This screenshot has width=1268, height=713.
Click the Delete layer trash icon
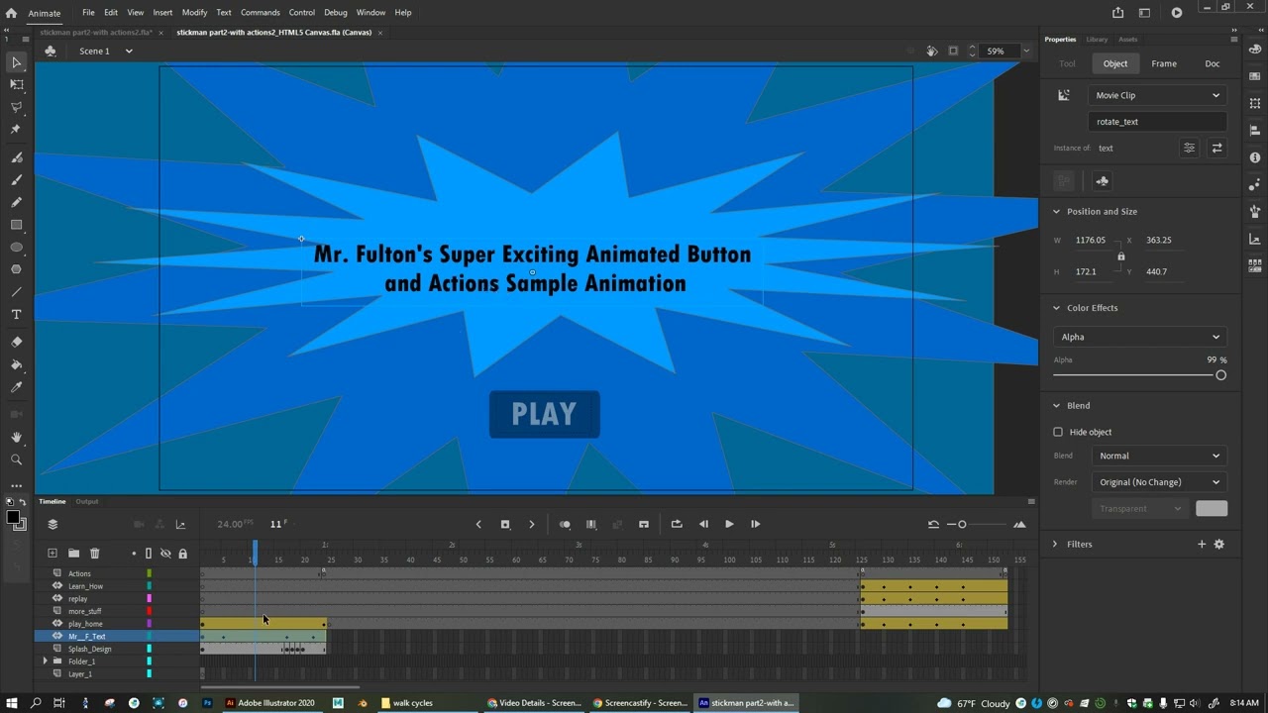(x=94, y=554)
